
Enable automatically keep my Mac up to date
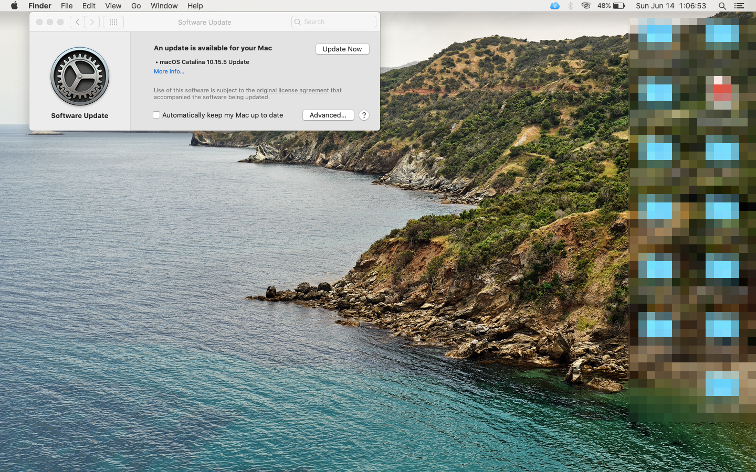156,115
